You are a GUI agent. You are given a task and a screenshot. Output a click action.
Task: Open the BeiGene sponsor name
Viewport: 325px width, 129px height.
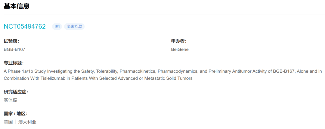(180, 49)
